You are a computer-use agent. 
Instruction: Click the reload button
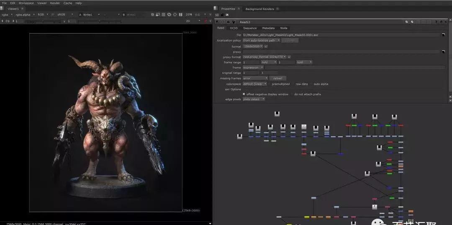tap(278, 78)
